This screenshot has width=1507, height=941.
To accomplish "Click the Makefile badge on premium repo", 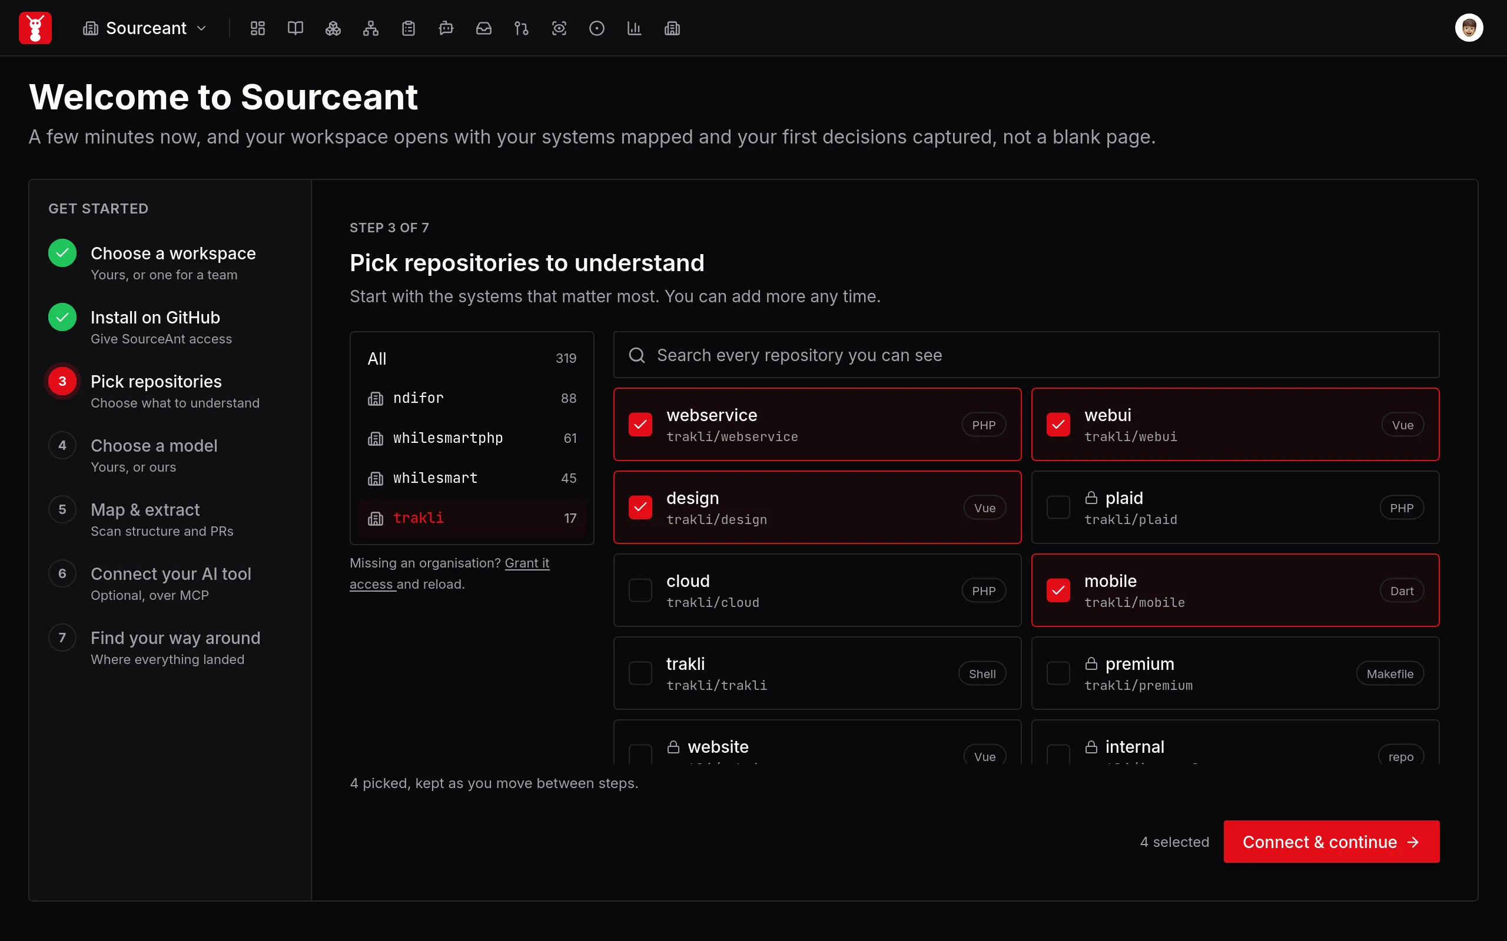I will pyautogui.click(x=1389, y=673).
